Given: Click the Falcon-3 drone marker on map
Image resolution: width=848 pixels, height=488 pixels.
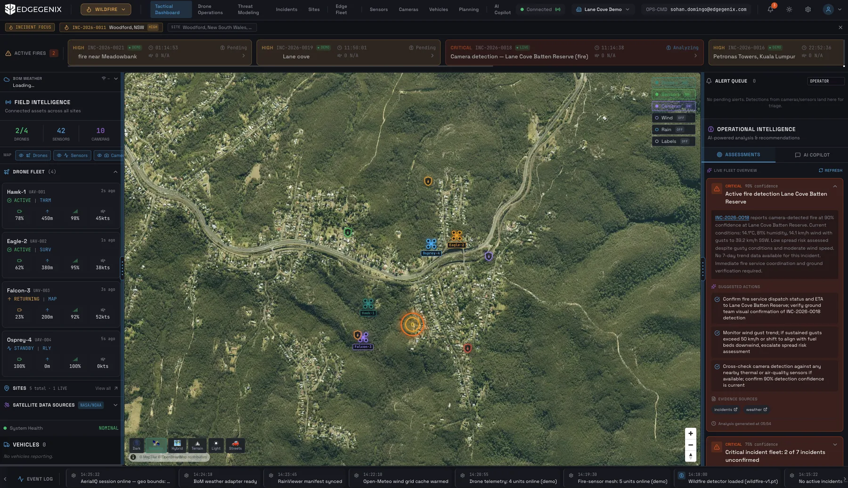Looking at the screenshot, I should 363,338.
